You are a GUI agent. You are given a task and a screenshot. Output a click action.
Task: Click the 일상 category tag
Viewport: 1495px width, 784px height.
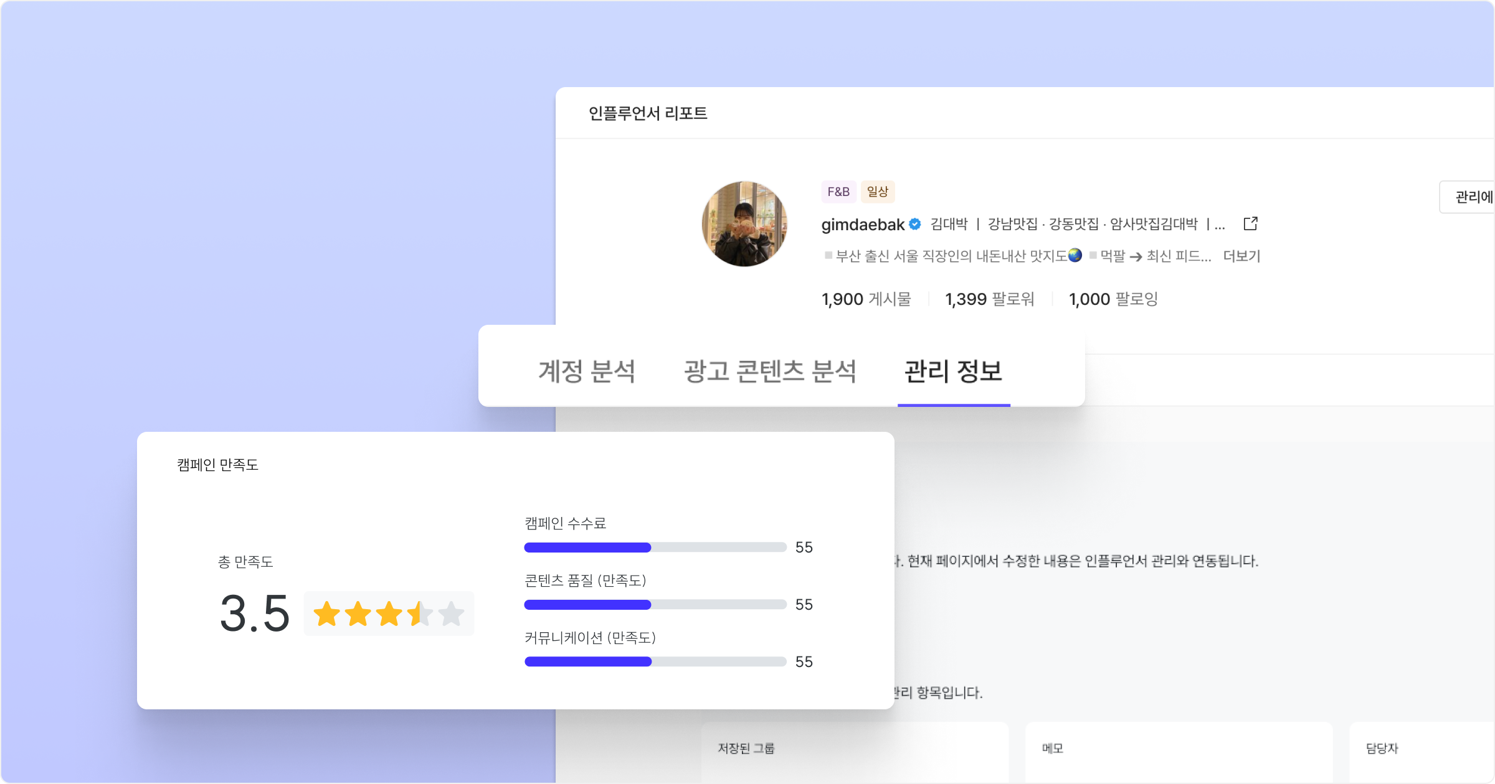pyautogui.click(x=878, y=192)
